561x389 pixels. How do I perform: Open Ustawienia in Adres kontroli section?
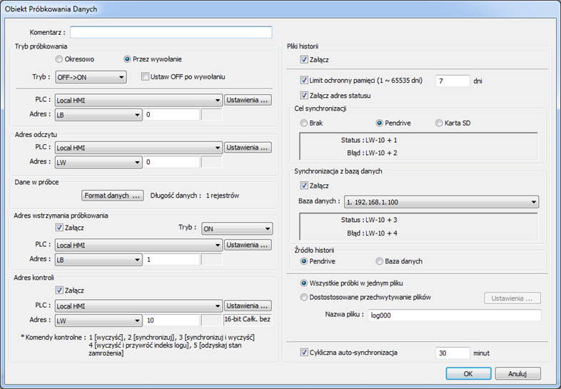click(x=248, y=305)
